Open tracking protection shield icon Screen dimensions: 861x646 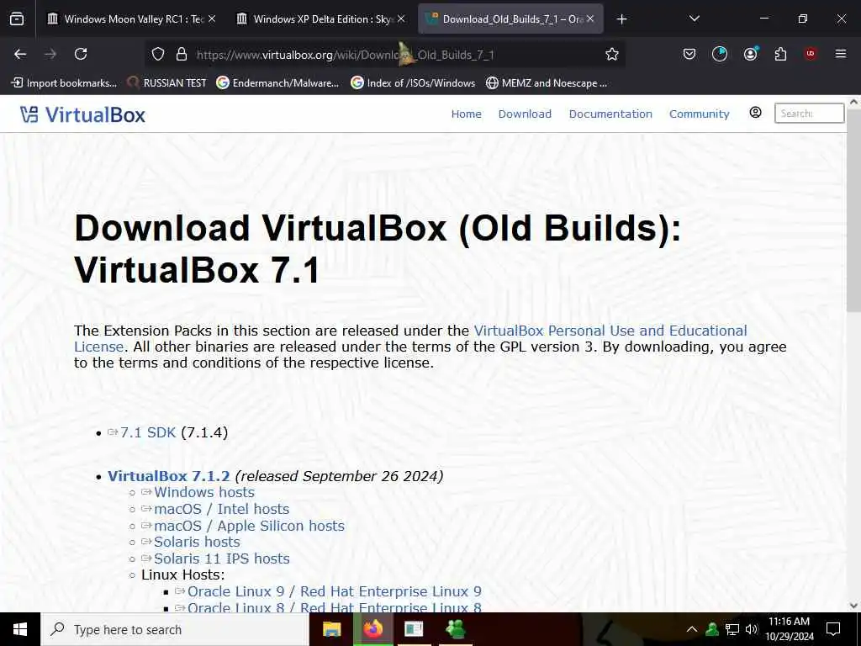(158, 54)
